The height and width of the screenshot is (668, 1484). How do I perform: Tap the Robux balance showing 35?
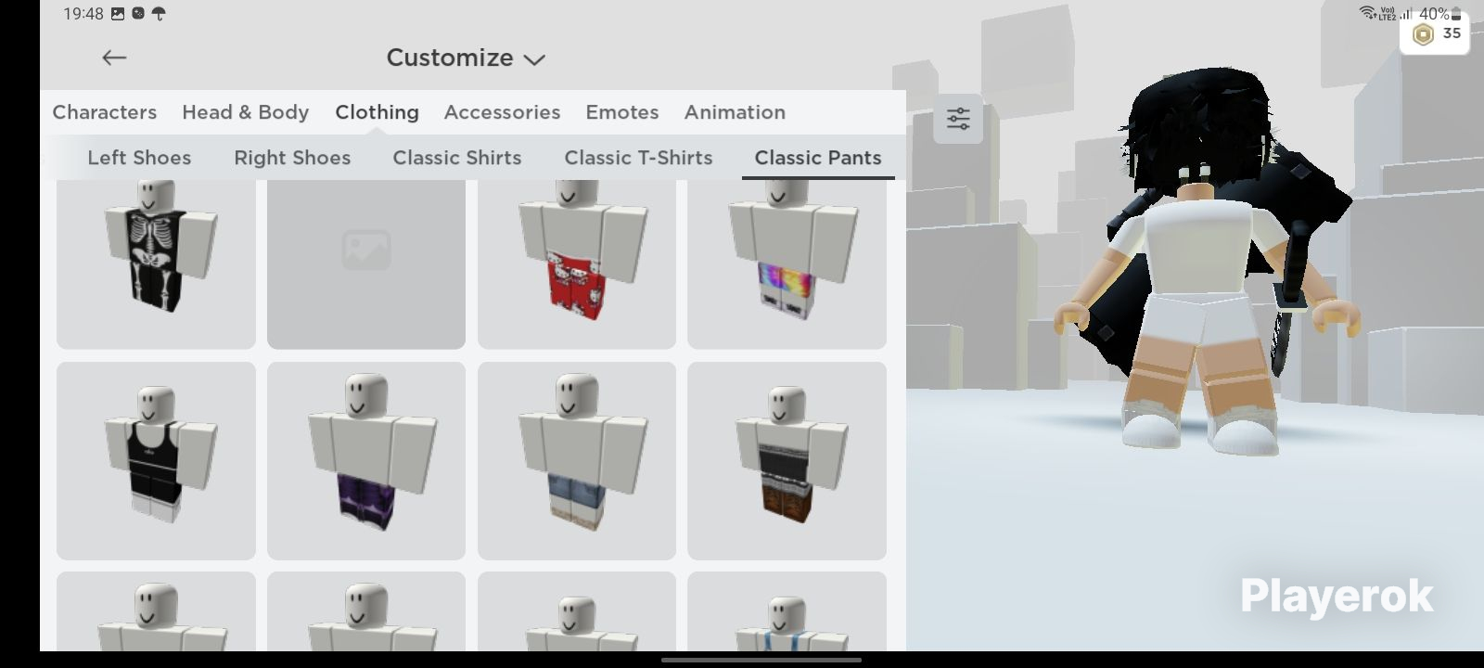click(1436, 34)
